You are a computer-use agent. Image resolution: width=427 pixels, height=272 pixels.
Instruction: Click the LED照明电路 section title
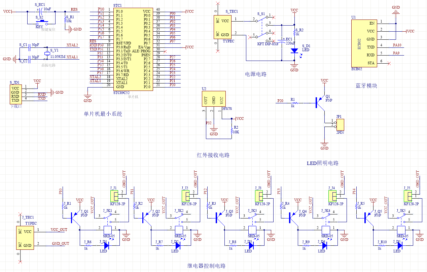323,163
